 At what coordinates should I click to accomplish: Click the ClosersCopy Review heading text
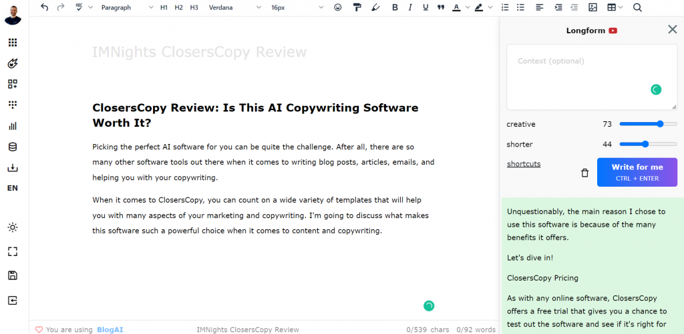pyautogui.click(x=255, y=115)
